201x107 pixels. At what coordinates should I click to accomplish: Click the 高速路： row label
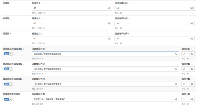tap(7, 3)
